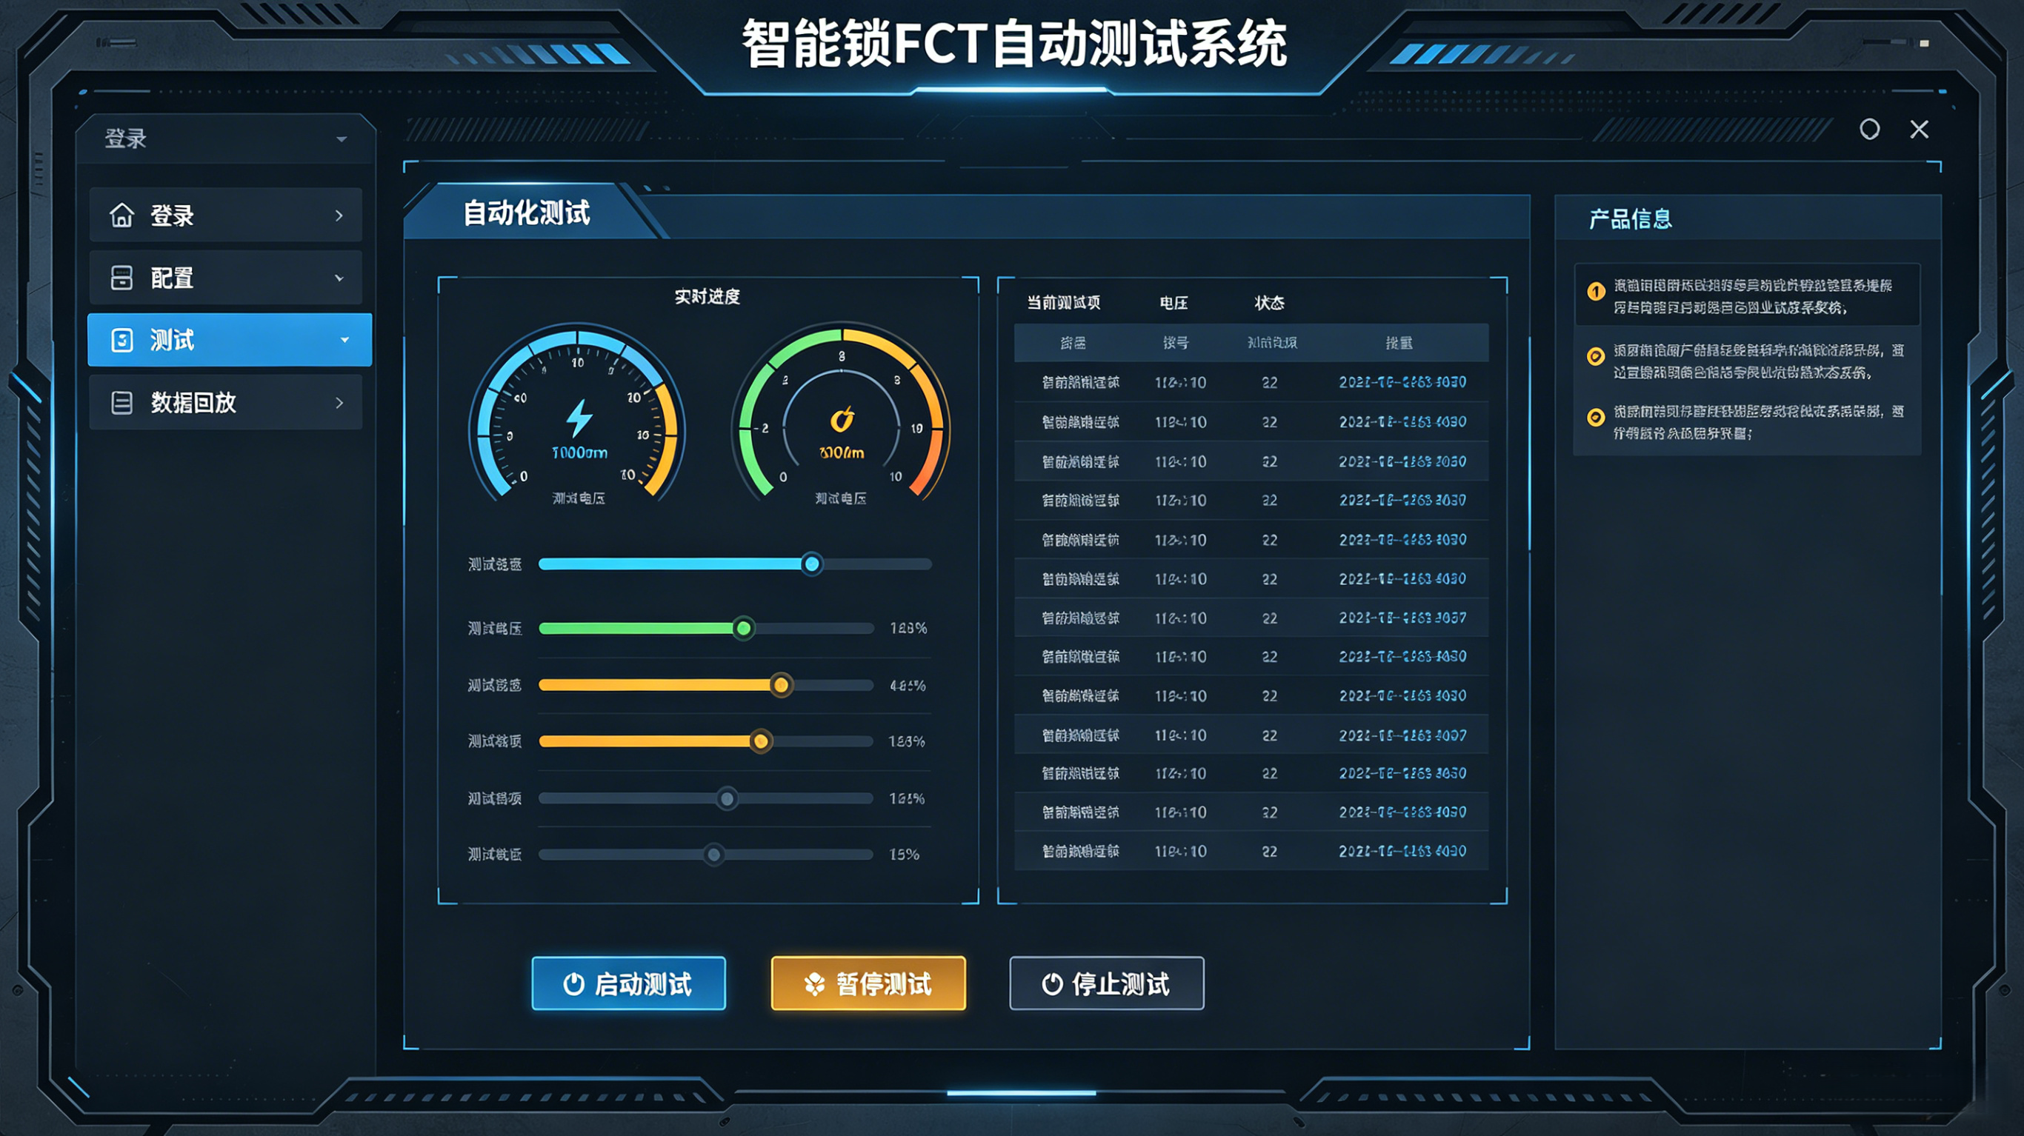Switch to the 自动化测试 tab

pyautogui.click(x=527, y=213)
